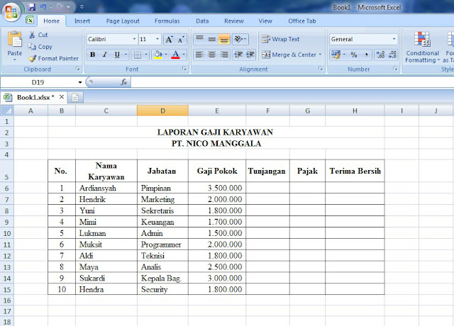Screen dimensions: 454x326
Task: Open Fill Color palette arrow
Action: [166, 55]
